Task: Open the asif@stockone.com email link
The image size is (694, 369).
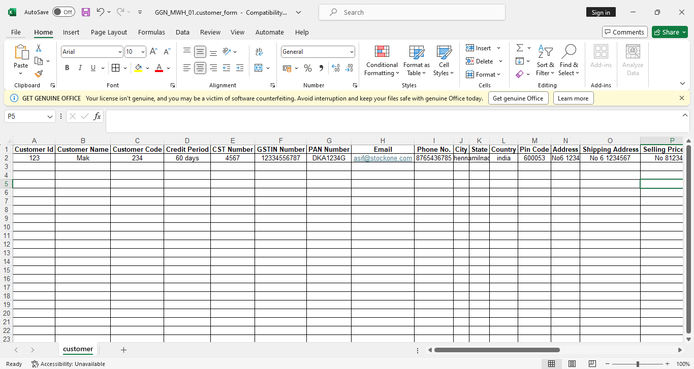Action: (x=383, y=158)
